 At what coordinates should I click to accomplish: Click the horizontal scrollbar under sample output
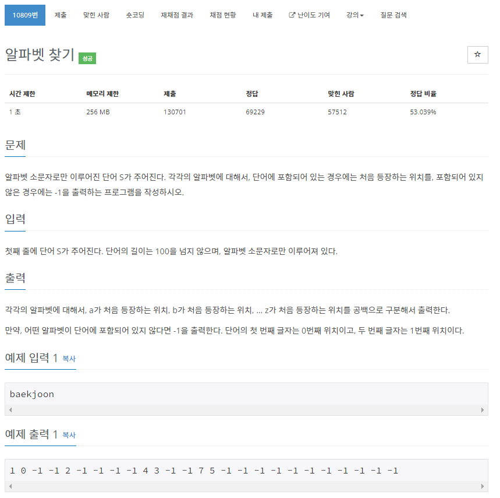(246, 486)
